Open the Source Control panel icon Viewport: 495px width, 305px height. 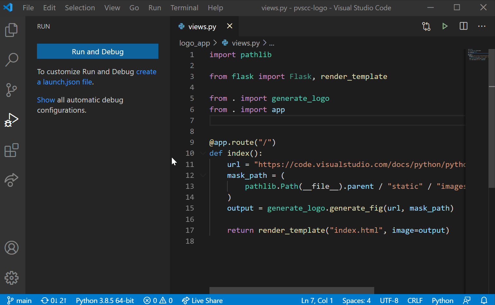point(12,90)
